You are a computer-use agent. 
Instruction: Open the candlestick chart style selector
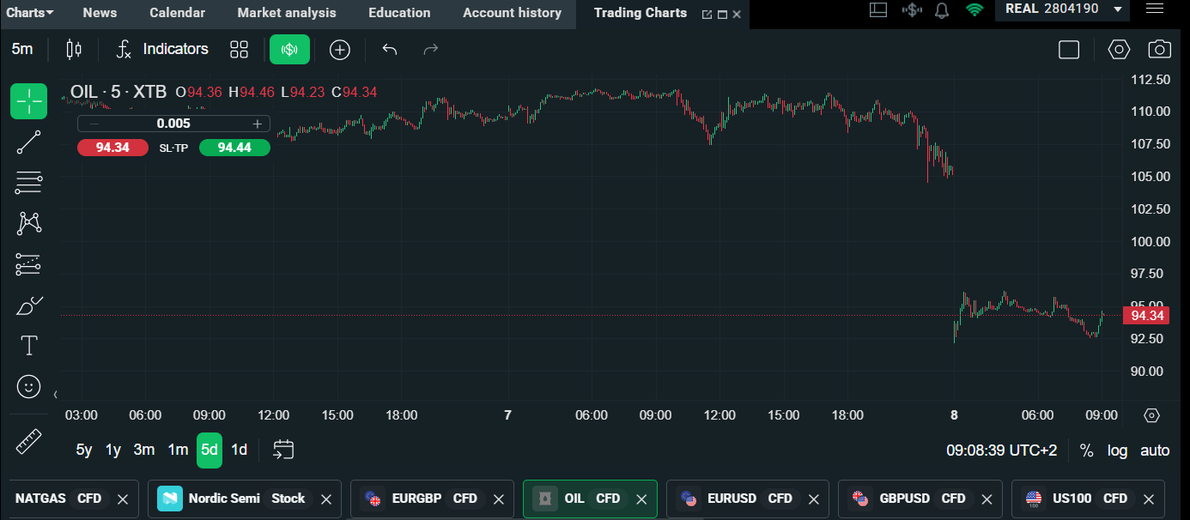pos(74,50)
